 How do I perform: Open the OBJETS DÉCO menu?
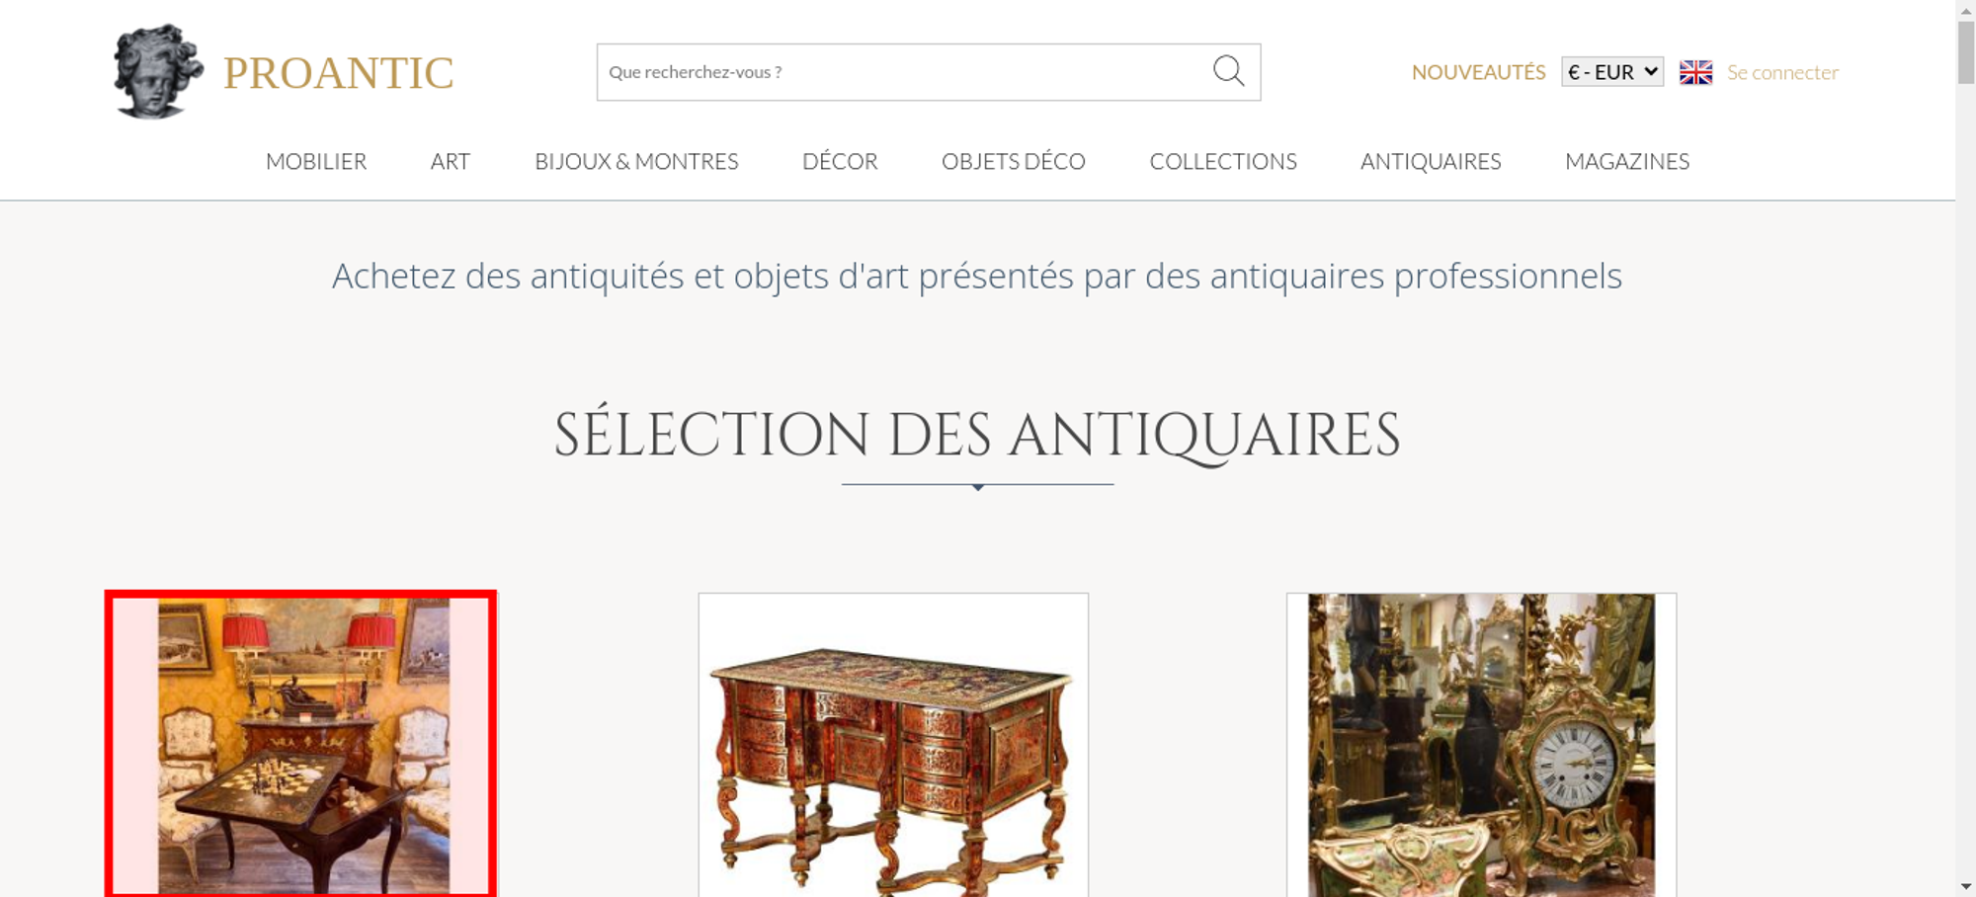[1014, 161]
